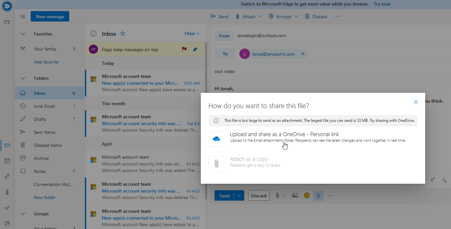Image resolution: width=451 pixels, height=229 pixels.
Task: Click the pin icon on Flags message
Action: pyautogui.click(x=195, y=50)
